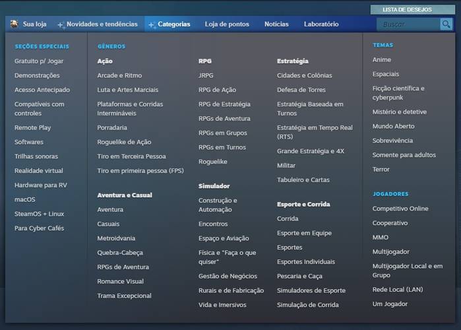Select Pescaria e Caça
Viewport: 461px width, 330px height.
[x=299, y=276]
